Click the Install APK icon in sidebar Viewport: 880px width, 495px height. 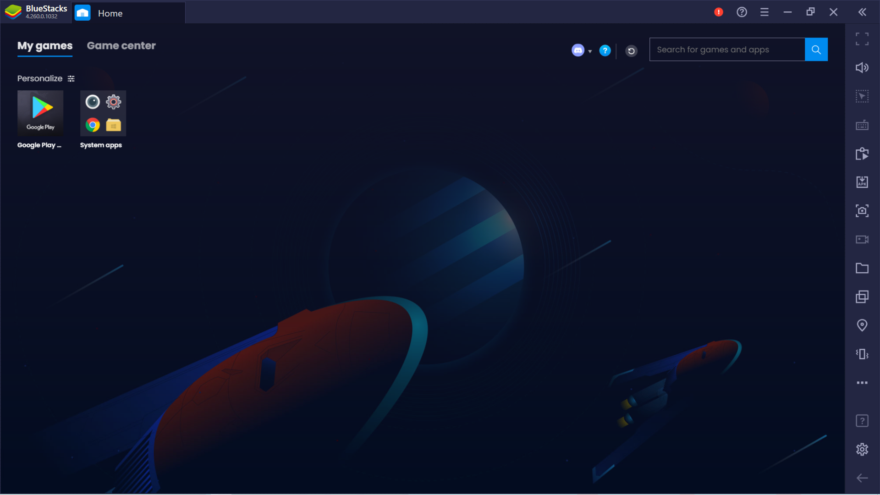[x=862, y=182]
